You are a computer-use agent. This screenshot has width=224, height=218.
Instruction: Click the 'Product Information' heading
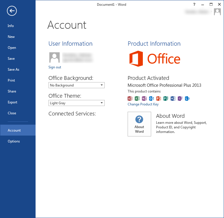pos(154,44)
